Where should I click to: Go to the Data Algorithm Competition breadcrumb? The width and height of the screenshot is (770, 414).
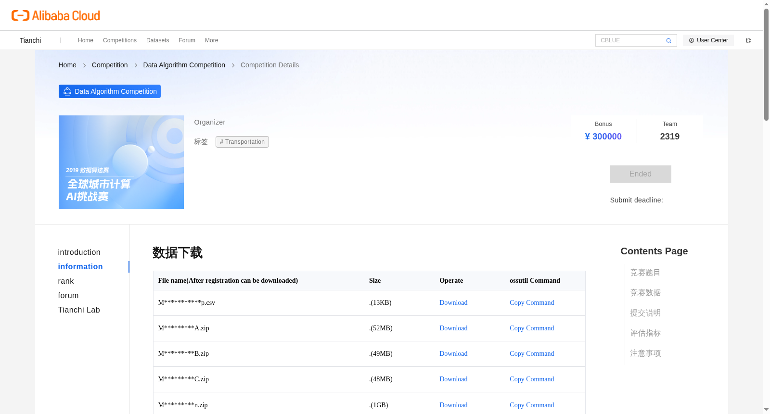point(184,65)
